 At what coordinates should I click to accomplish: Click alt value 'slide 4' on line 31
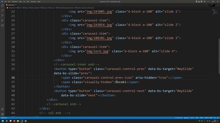167,51
